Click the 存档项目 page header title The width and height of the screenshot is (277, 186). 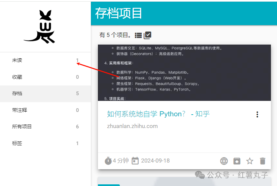tap(119, 13)
